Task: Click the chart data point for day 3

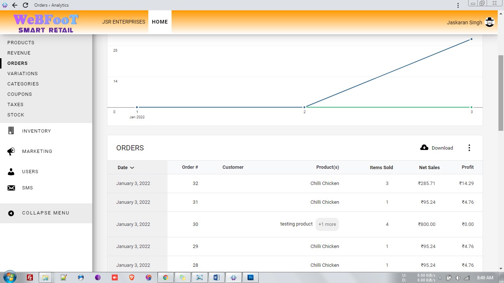Action: coord(471,39)
